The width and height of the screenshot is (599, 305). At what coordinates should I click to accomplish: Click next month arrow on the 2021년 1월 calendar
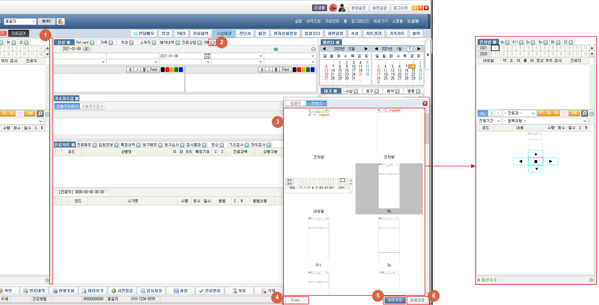pyautogui.click(x=419, y=49)
